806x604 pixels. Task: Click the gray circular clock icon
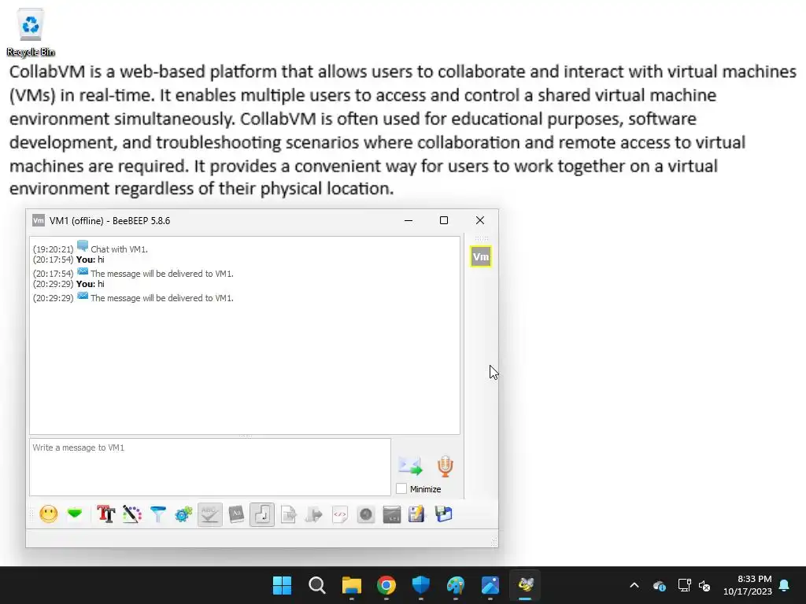[365, 514]
